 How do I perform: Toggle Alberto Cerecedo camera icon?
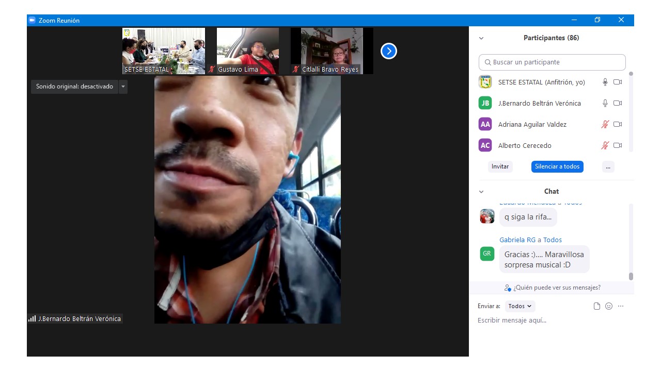click(618, 145)
